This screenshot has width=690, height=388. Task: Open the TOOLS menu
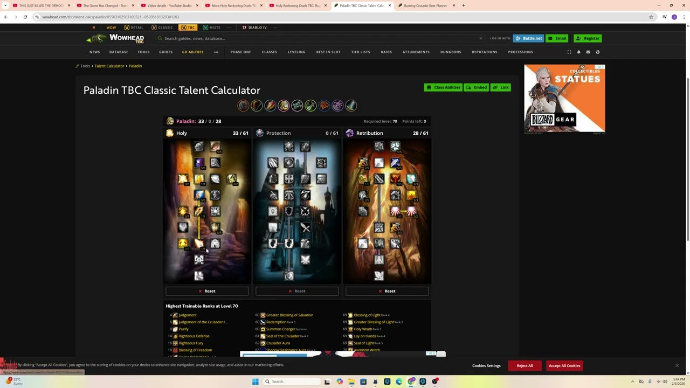pos(143,52)
